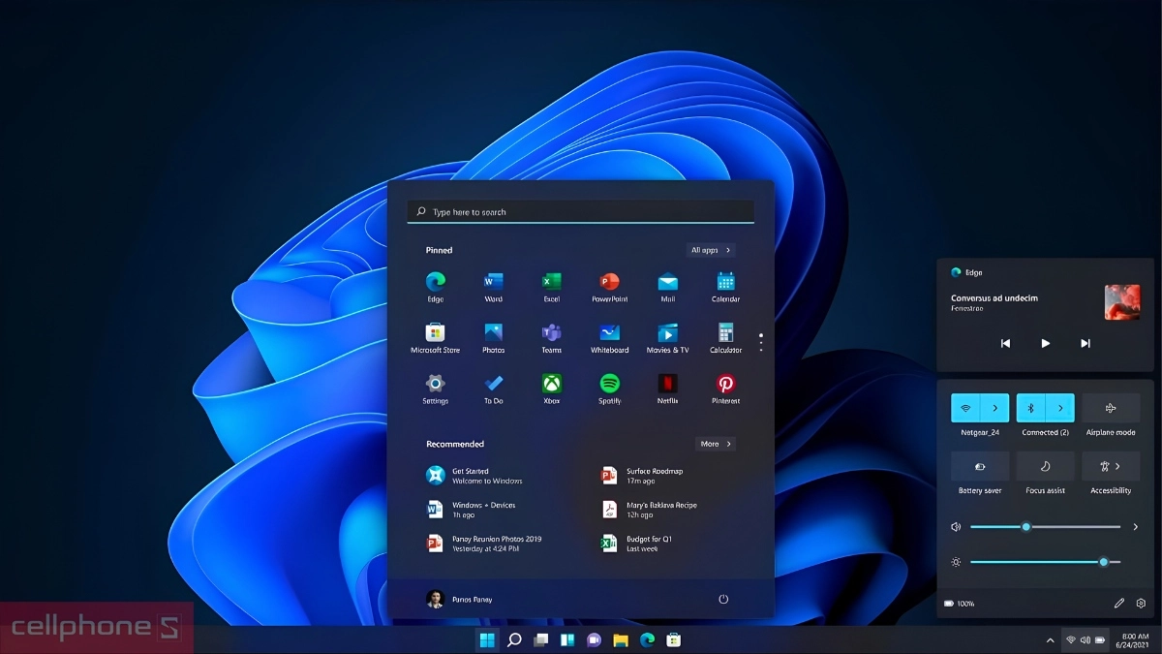The width and height of the screenshot is (1162, 654).
Task: Open the Edge app in Pinned
Action: (x=435, y=287)
